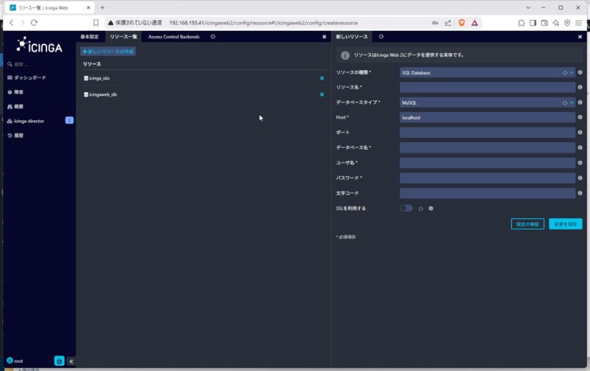Image resolution: width=590 pixels, height=371 pixels.
Task: Click the 設定の検証 validate button
Action: point(527,224)
